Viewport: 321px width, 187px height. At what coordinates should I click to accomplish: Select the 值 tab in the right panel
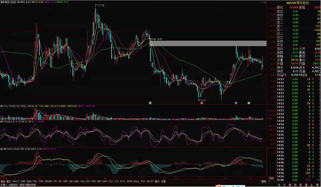click(306, 185)
